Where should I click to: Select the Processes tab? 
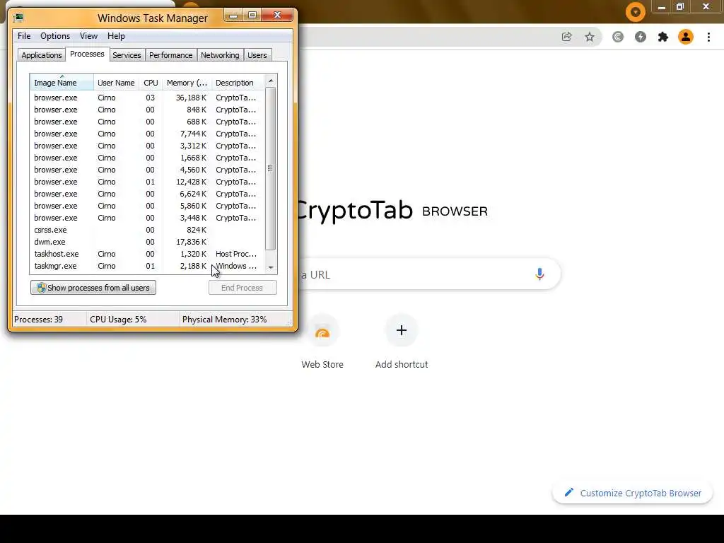click(87, 54)
